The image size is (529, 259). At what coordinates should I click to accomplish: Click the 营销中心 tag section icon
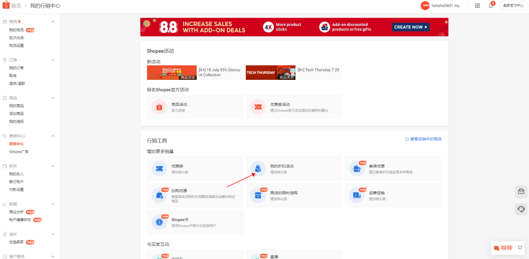5,136
